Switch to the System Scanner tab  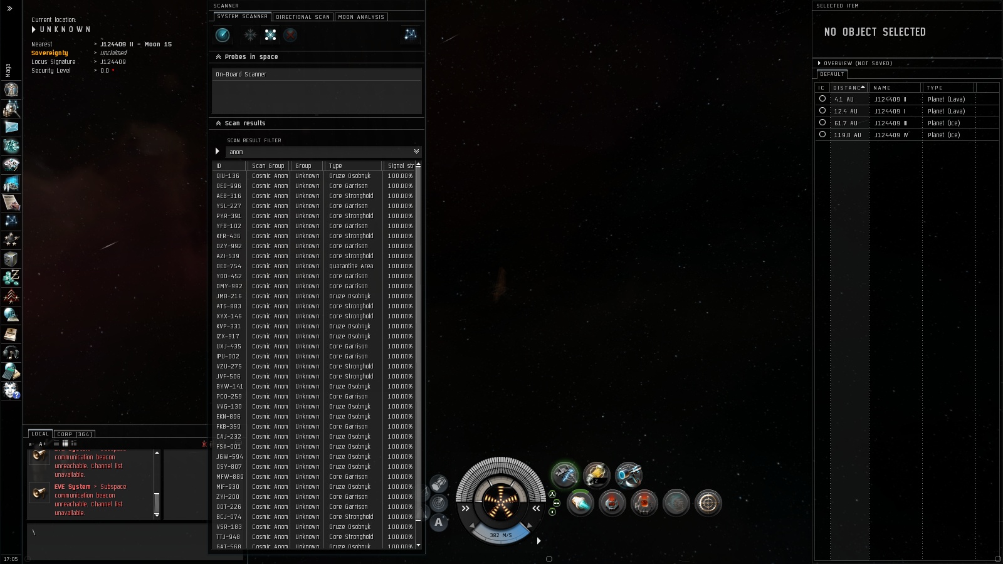pos(243,16)
